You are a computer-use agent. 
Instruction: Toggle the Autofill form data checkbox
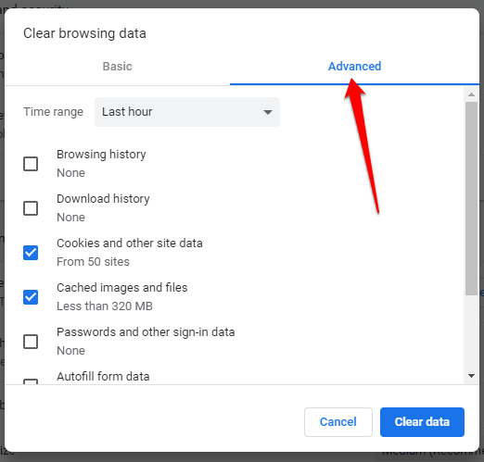coord(31,381)
